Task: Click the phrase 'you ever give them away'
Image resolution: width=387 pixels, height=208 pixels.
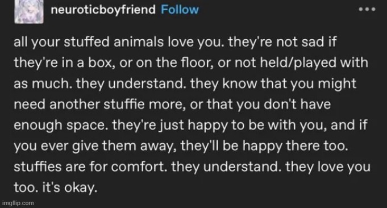Action: pos(95,146)
